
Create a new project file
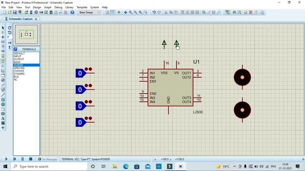click(x=4, y=12)
